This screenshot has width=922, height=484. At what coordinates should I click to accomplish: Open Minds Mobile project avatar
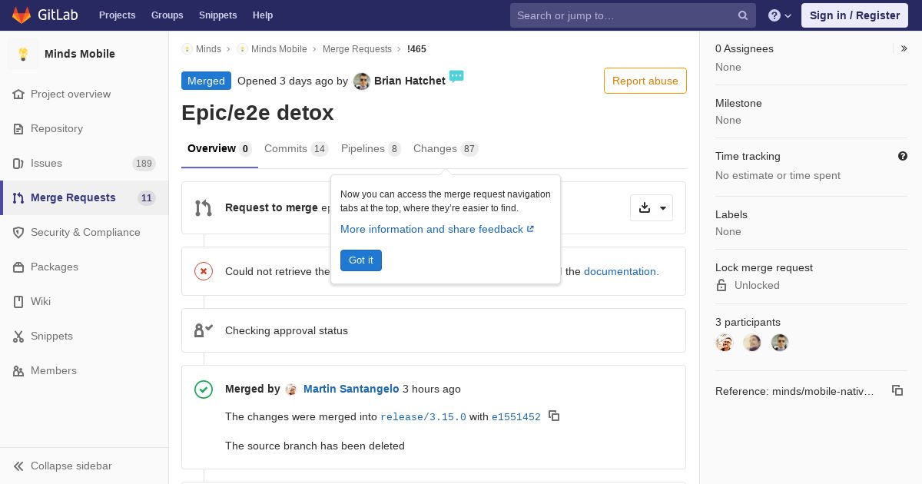[23, 54]
